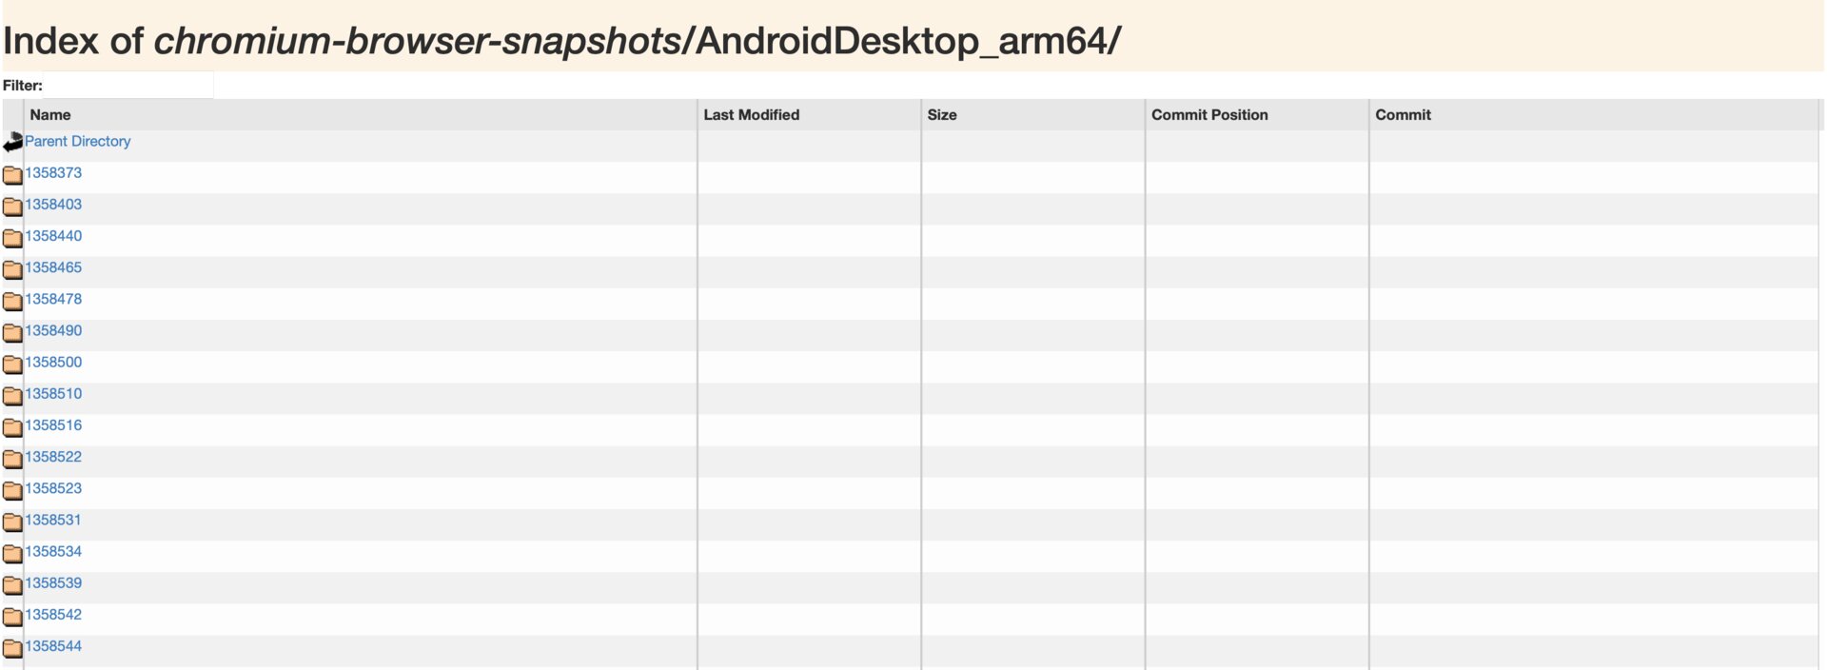Open the 1358465 directory link

(53, 267)
